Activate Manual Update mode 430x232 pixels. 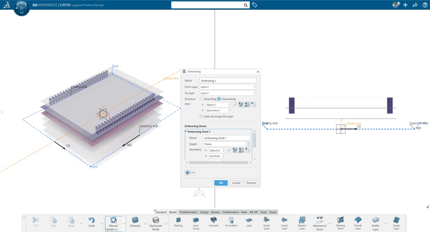coord(113,223)
